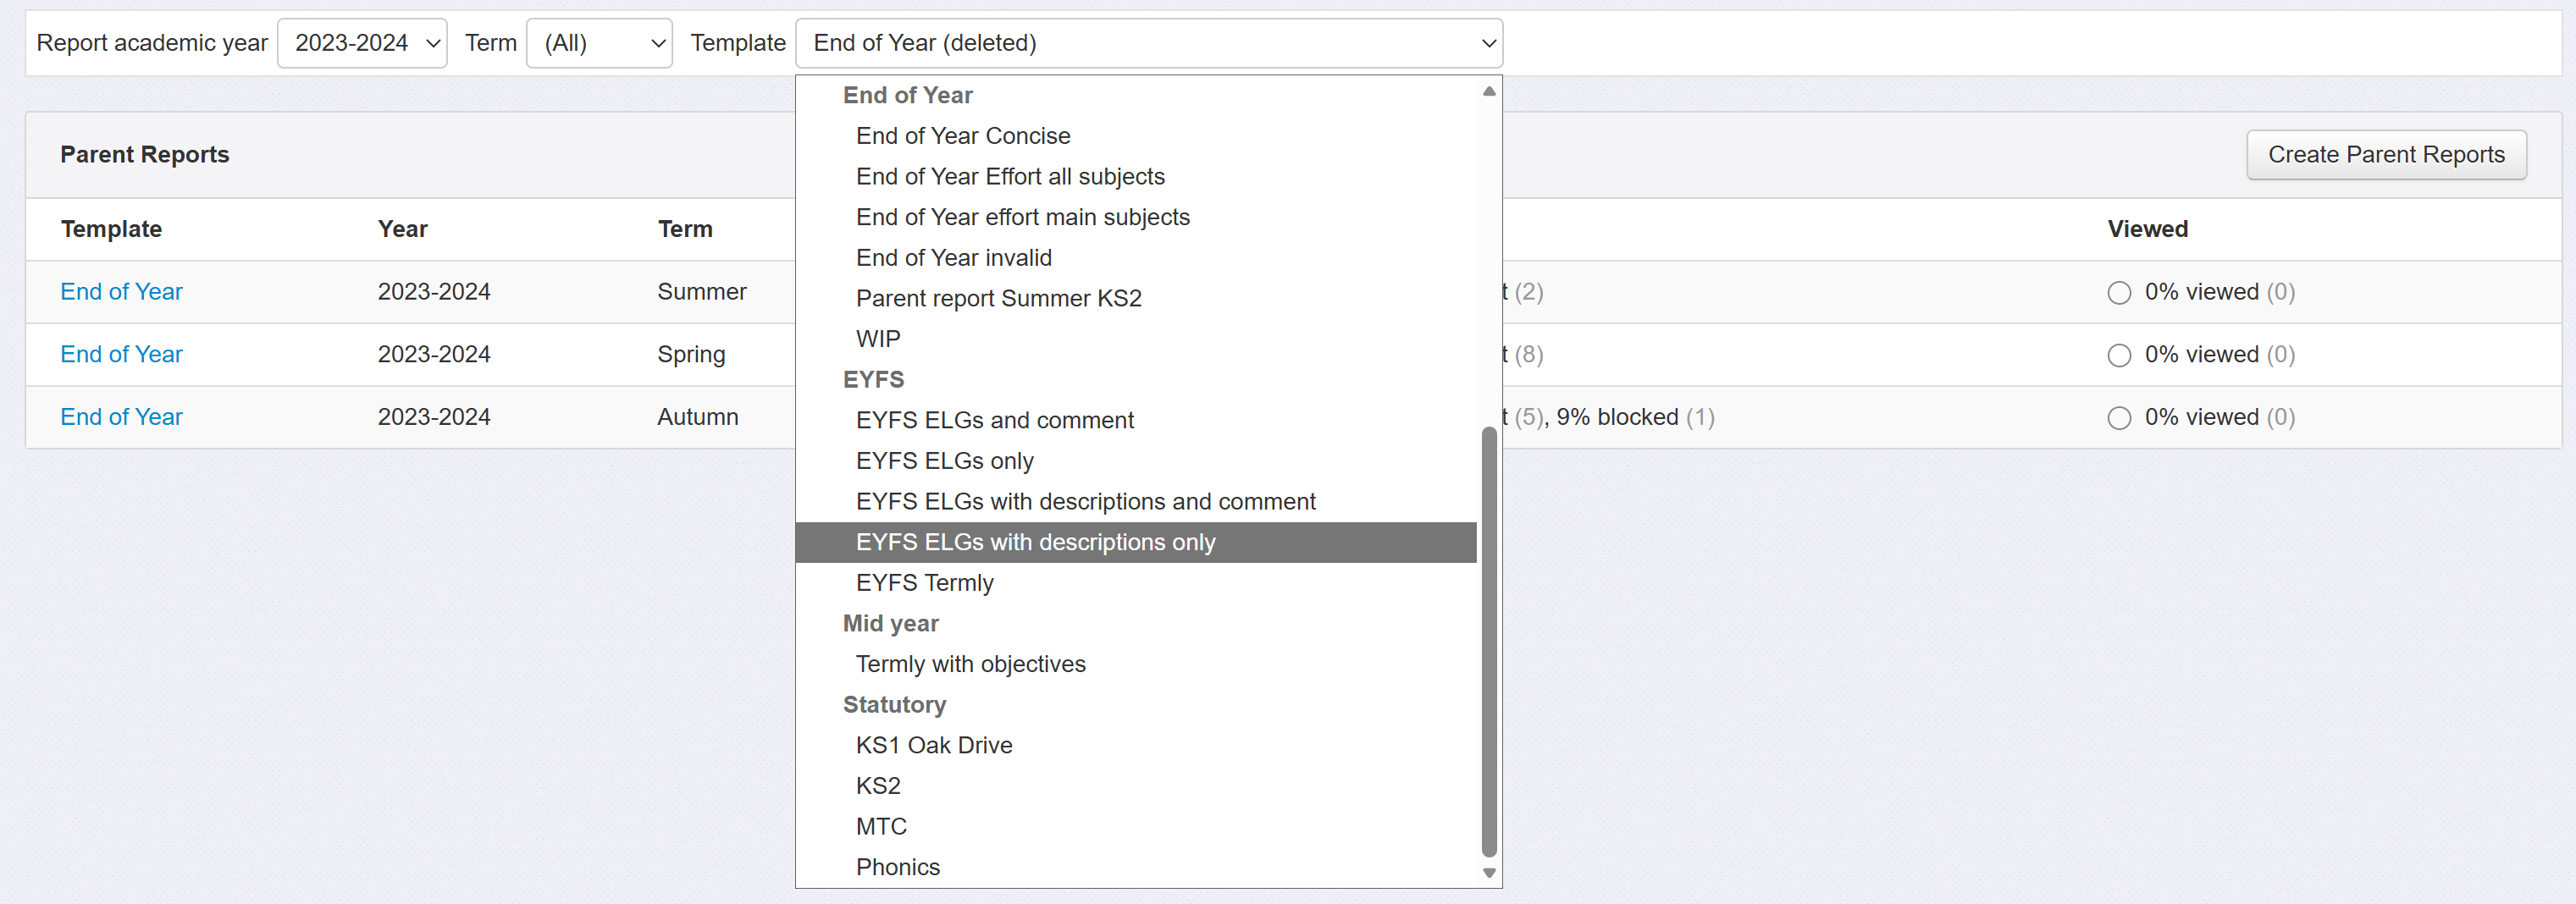Pick the Phonics template option
The height and width of the screenshot is (904, 2576).
[897, 867]
